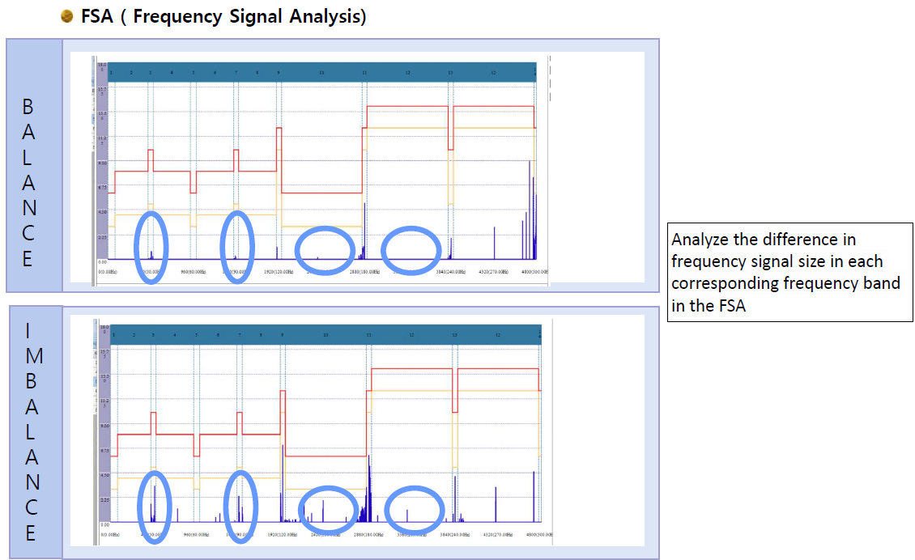This screenshot has width=915, height=560.
Task: Select band 7 header in Imbalance chart
Action: click(x=240, y=334)
